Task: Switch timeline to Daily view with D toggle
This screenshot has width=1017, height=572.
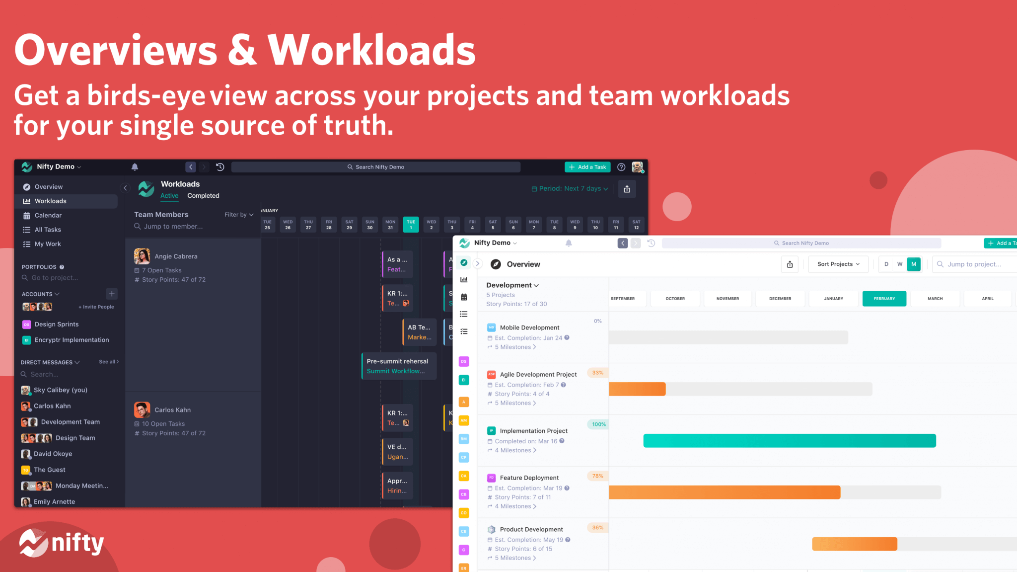Action: click(x=886, y=264)
